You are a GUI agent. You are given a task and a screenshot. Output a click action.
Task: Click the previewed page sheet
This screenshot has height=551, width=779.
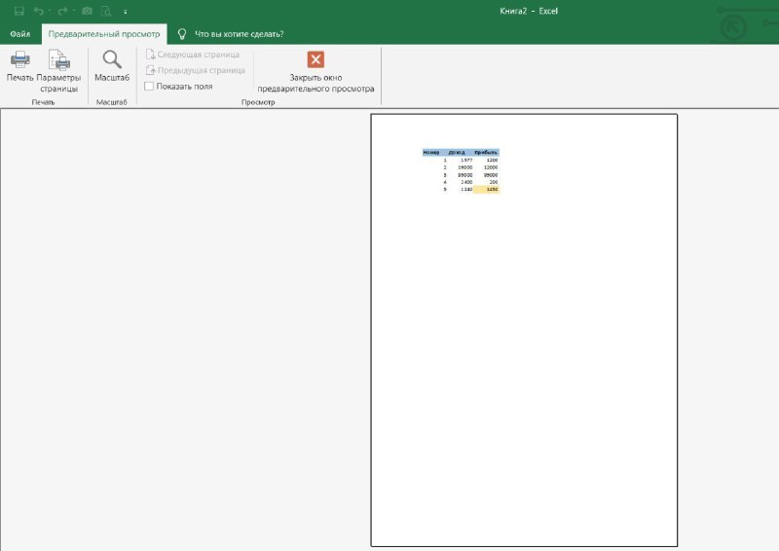pos(524,330)
